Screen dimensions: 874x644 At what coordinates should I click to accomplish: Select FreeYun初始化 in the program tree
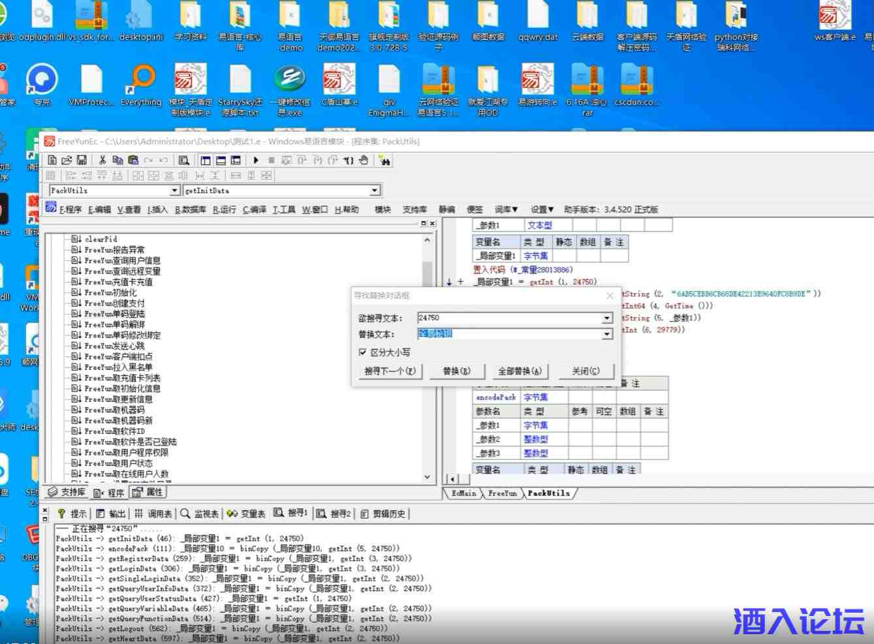pyautogui.click(x=110, y=292)
